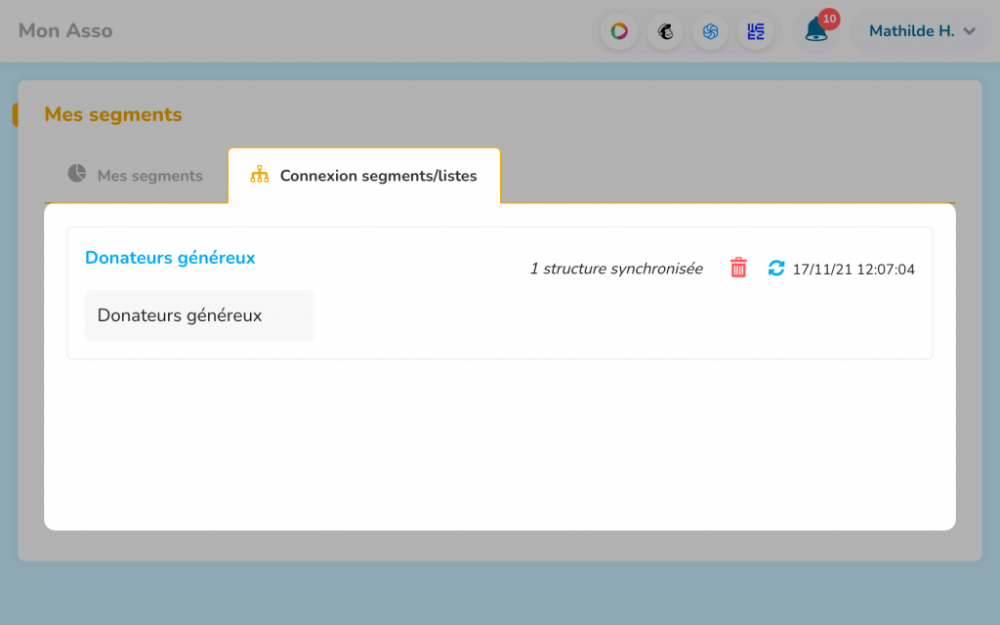Open the notifications bell
The width and height of the screenshot is (1000, 625).
(815, 31)
